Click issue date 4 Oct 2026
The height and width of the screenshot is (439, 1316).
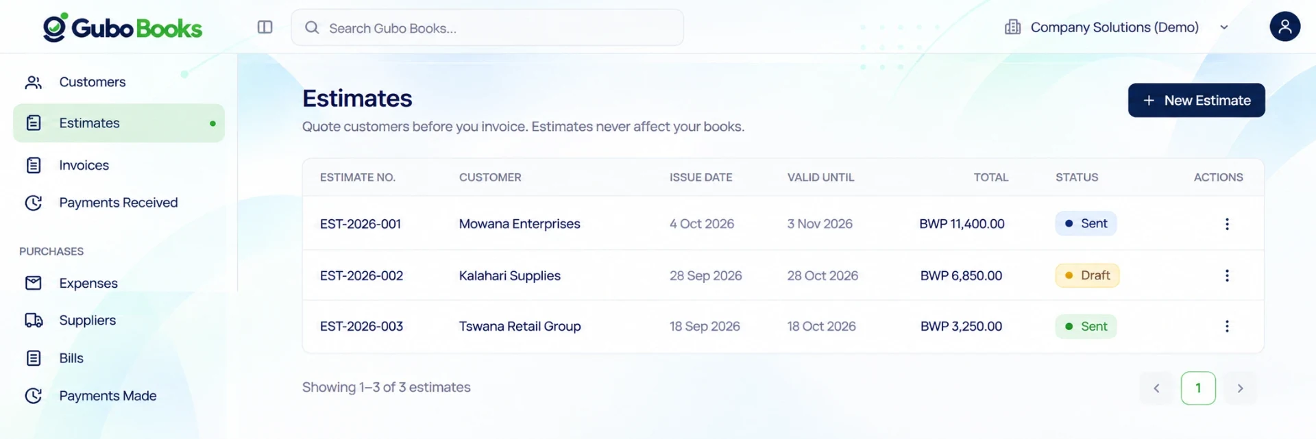(702, 224)
